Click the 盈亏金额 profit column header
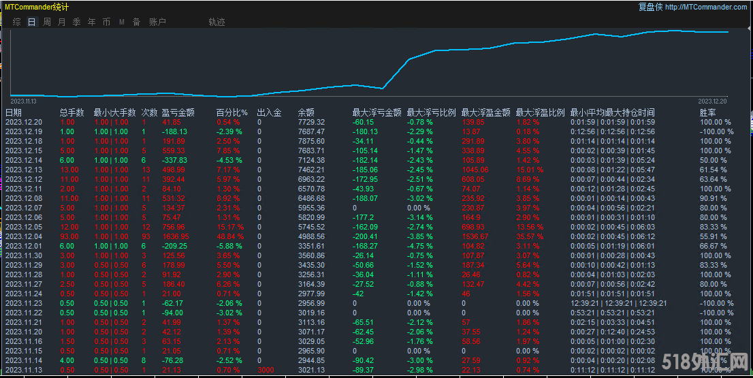The width and height of the screenshot is (753, 378). (178, 112)
